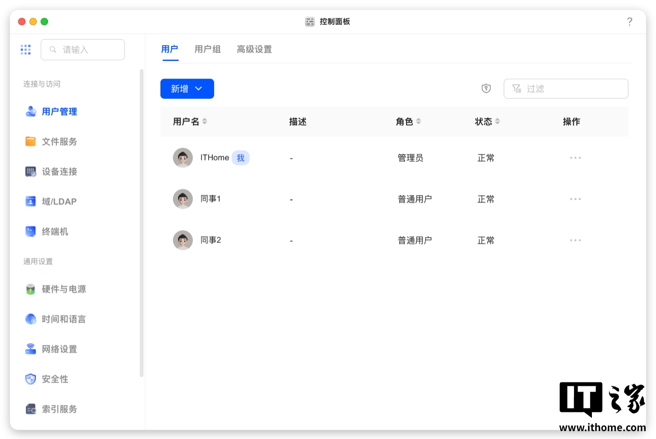
Task: Maximize window with green button
Action: (45, 21)
